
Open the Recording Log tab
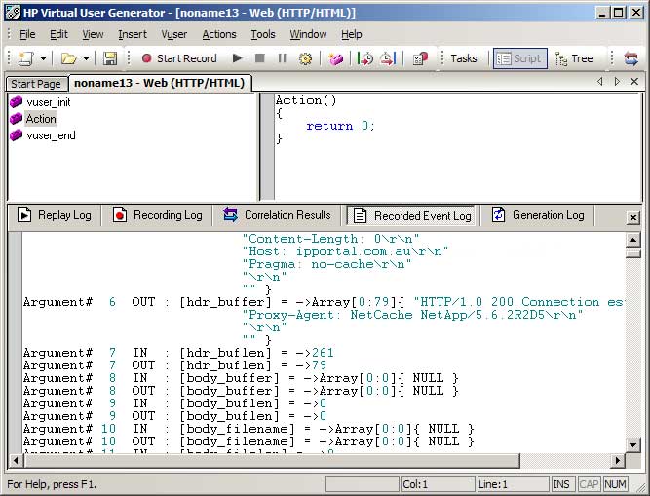(157, 215)
